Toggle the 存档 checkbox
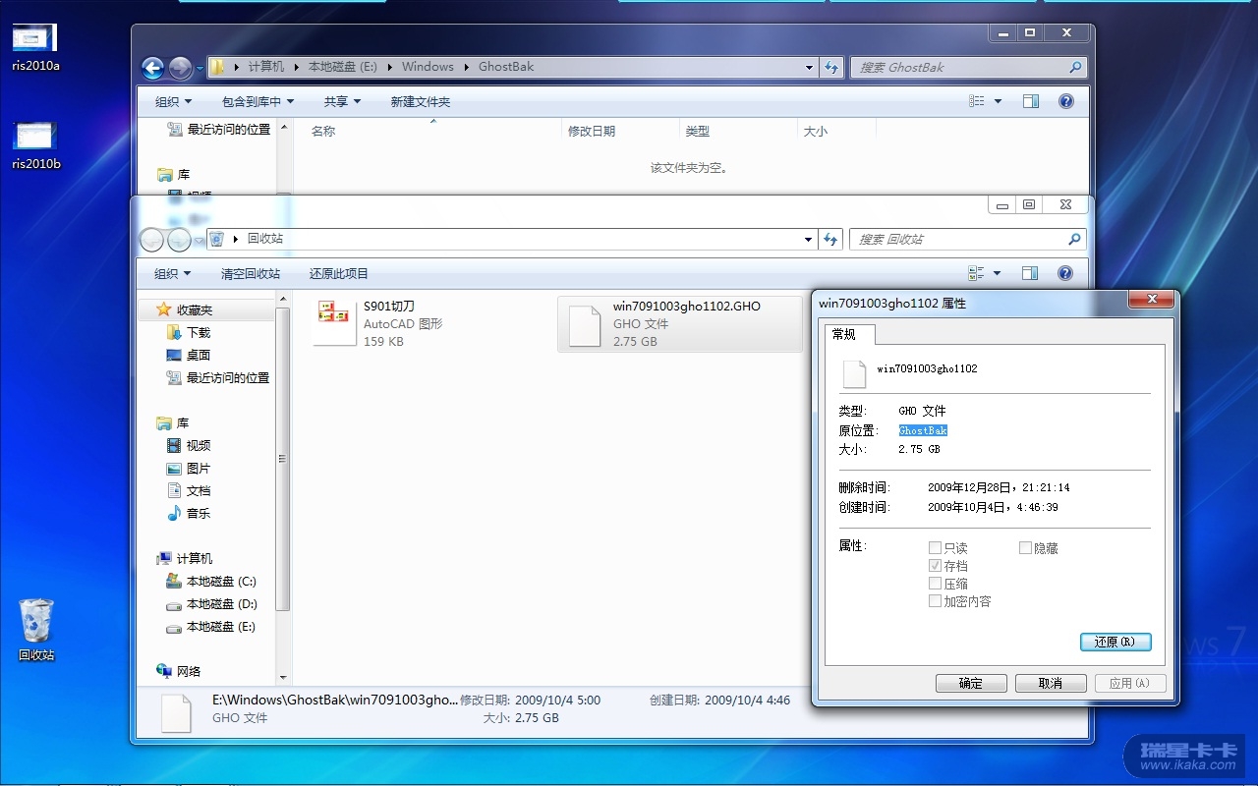Screen dimensions: 1258x786 click(x=935, y=566)
